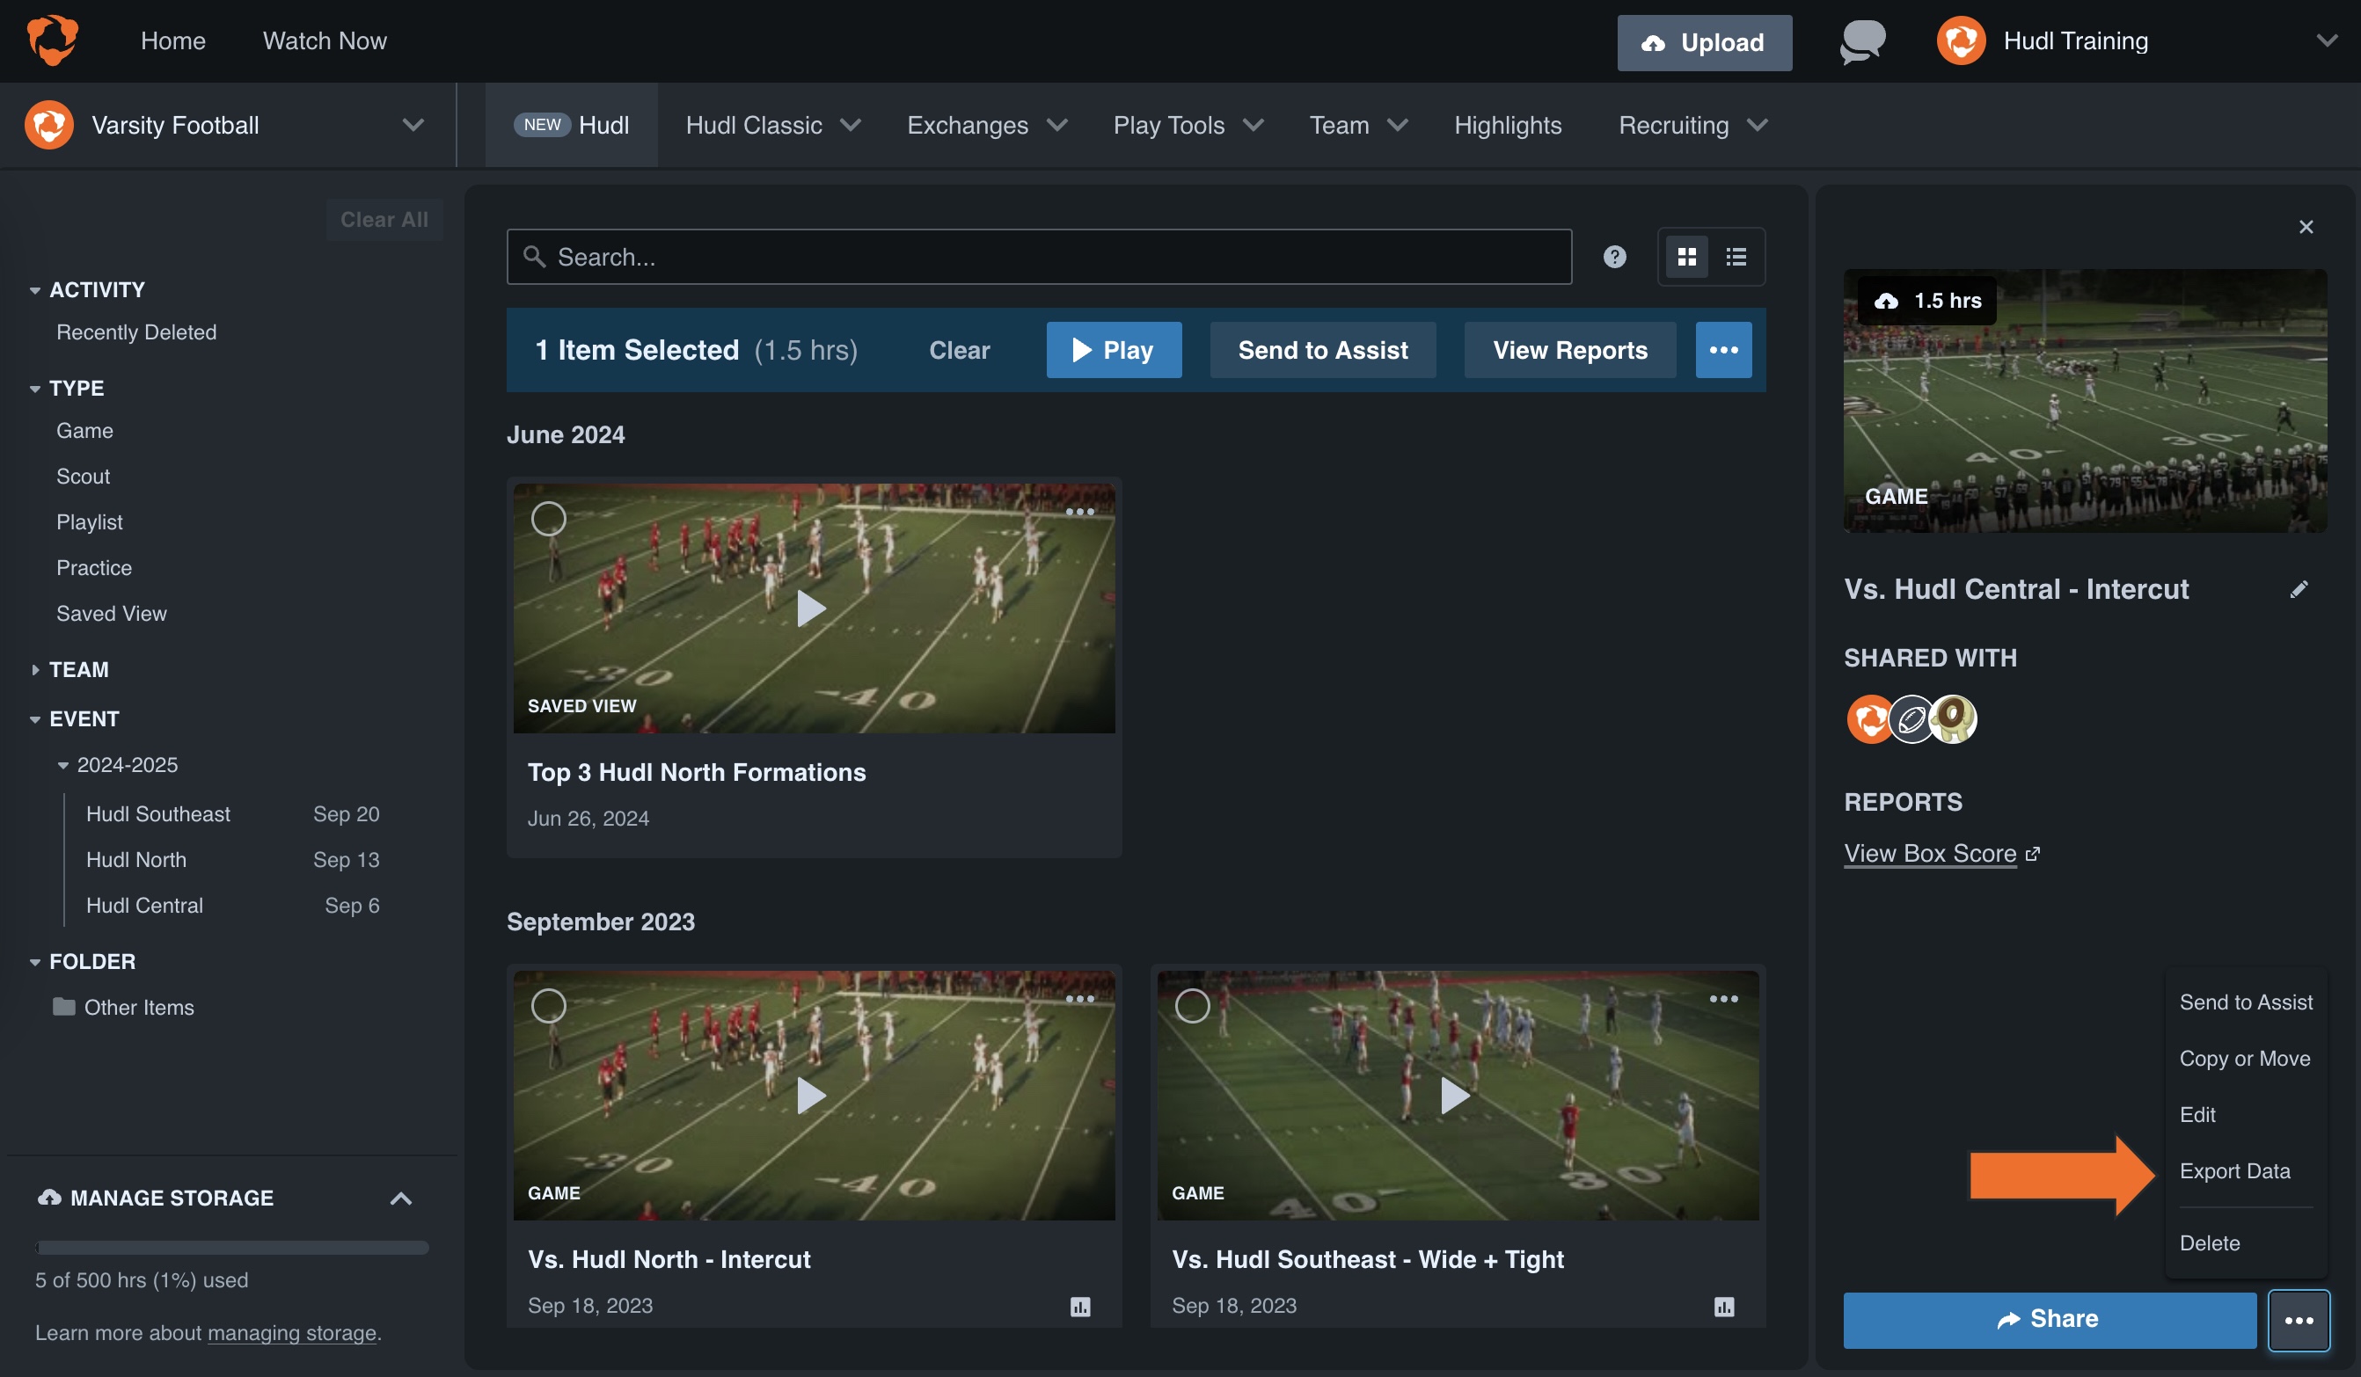Open Recently Deleted activity
The height and width of the screenshot is (1377, 2361).
(135, 332)
